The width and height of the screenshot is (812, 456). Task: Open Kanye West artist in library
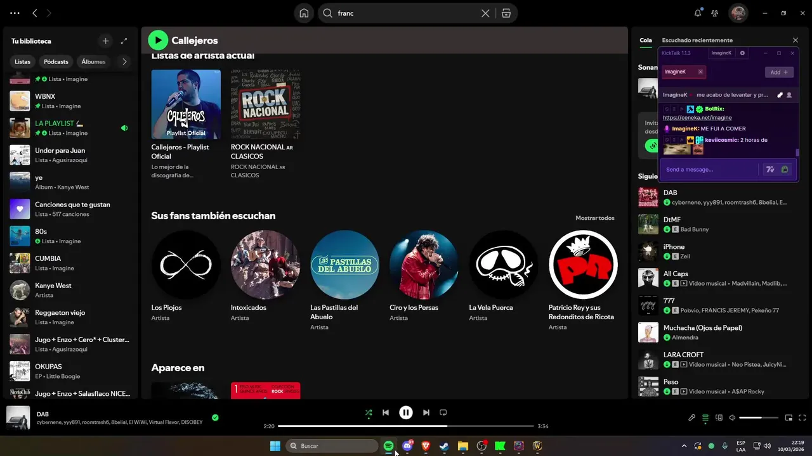pos(70,290)
